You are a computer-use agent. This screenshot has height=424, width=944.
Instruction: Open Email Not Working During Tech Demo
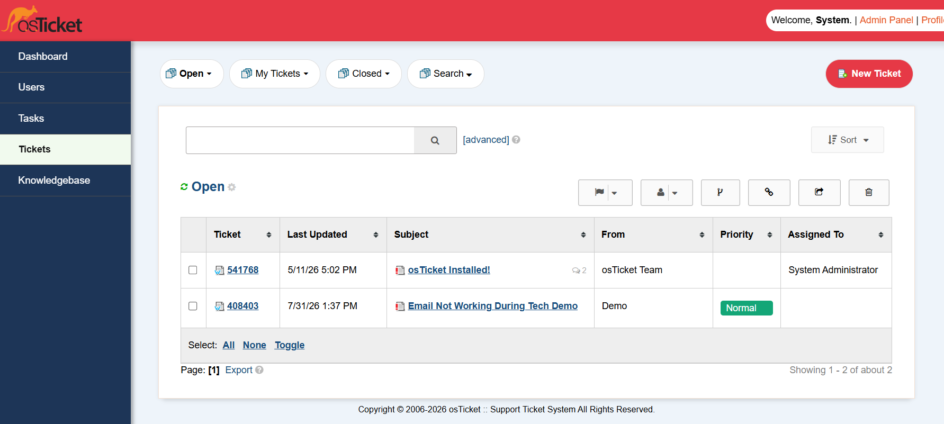pos(493,306)
